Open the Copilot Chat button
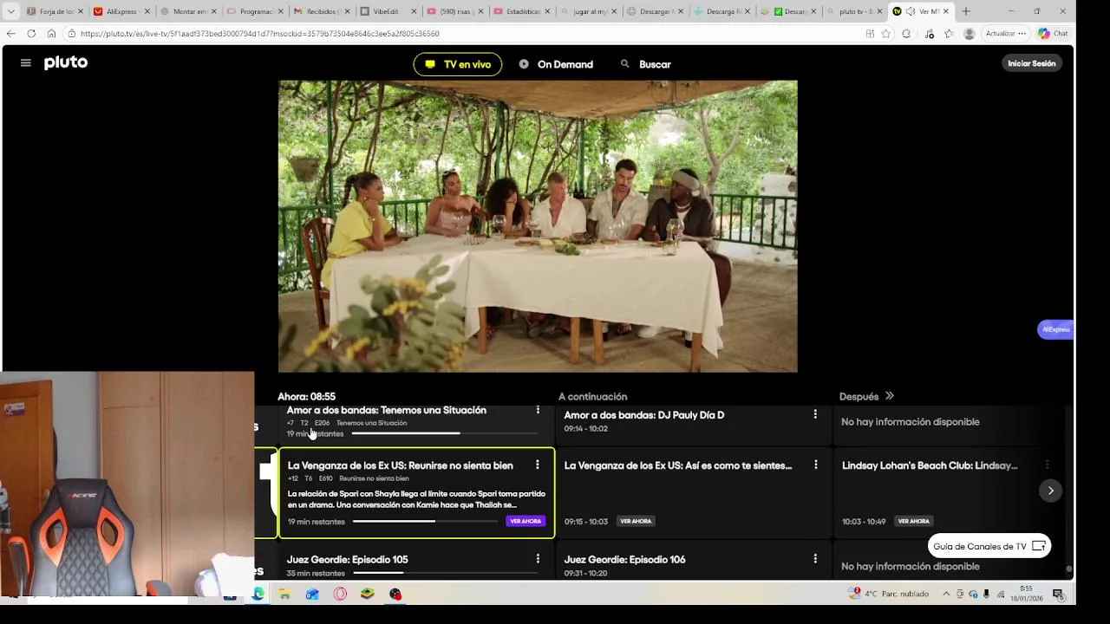 pyautogui.click(x=1054, y=33)
